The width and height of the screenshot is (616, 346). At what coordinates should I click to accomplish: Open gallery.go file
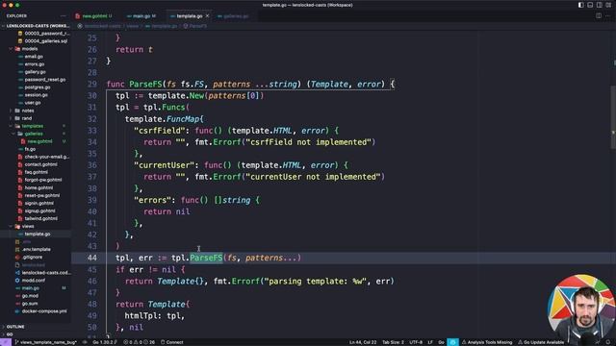point(36,72)
